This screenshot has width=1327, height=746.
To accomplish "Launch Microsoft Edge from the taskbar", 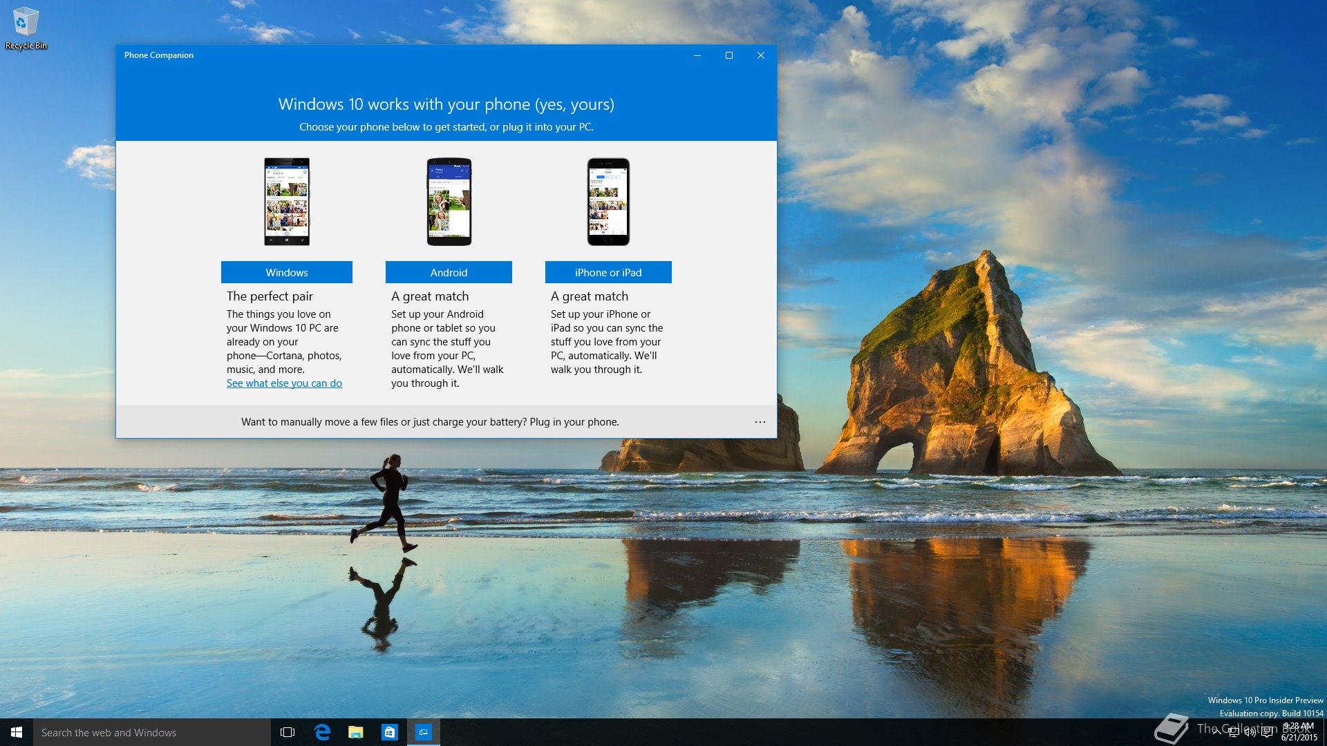I will [x=322, y=732].
